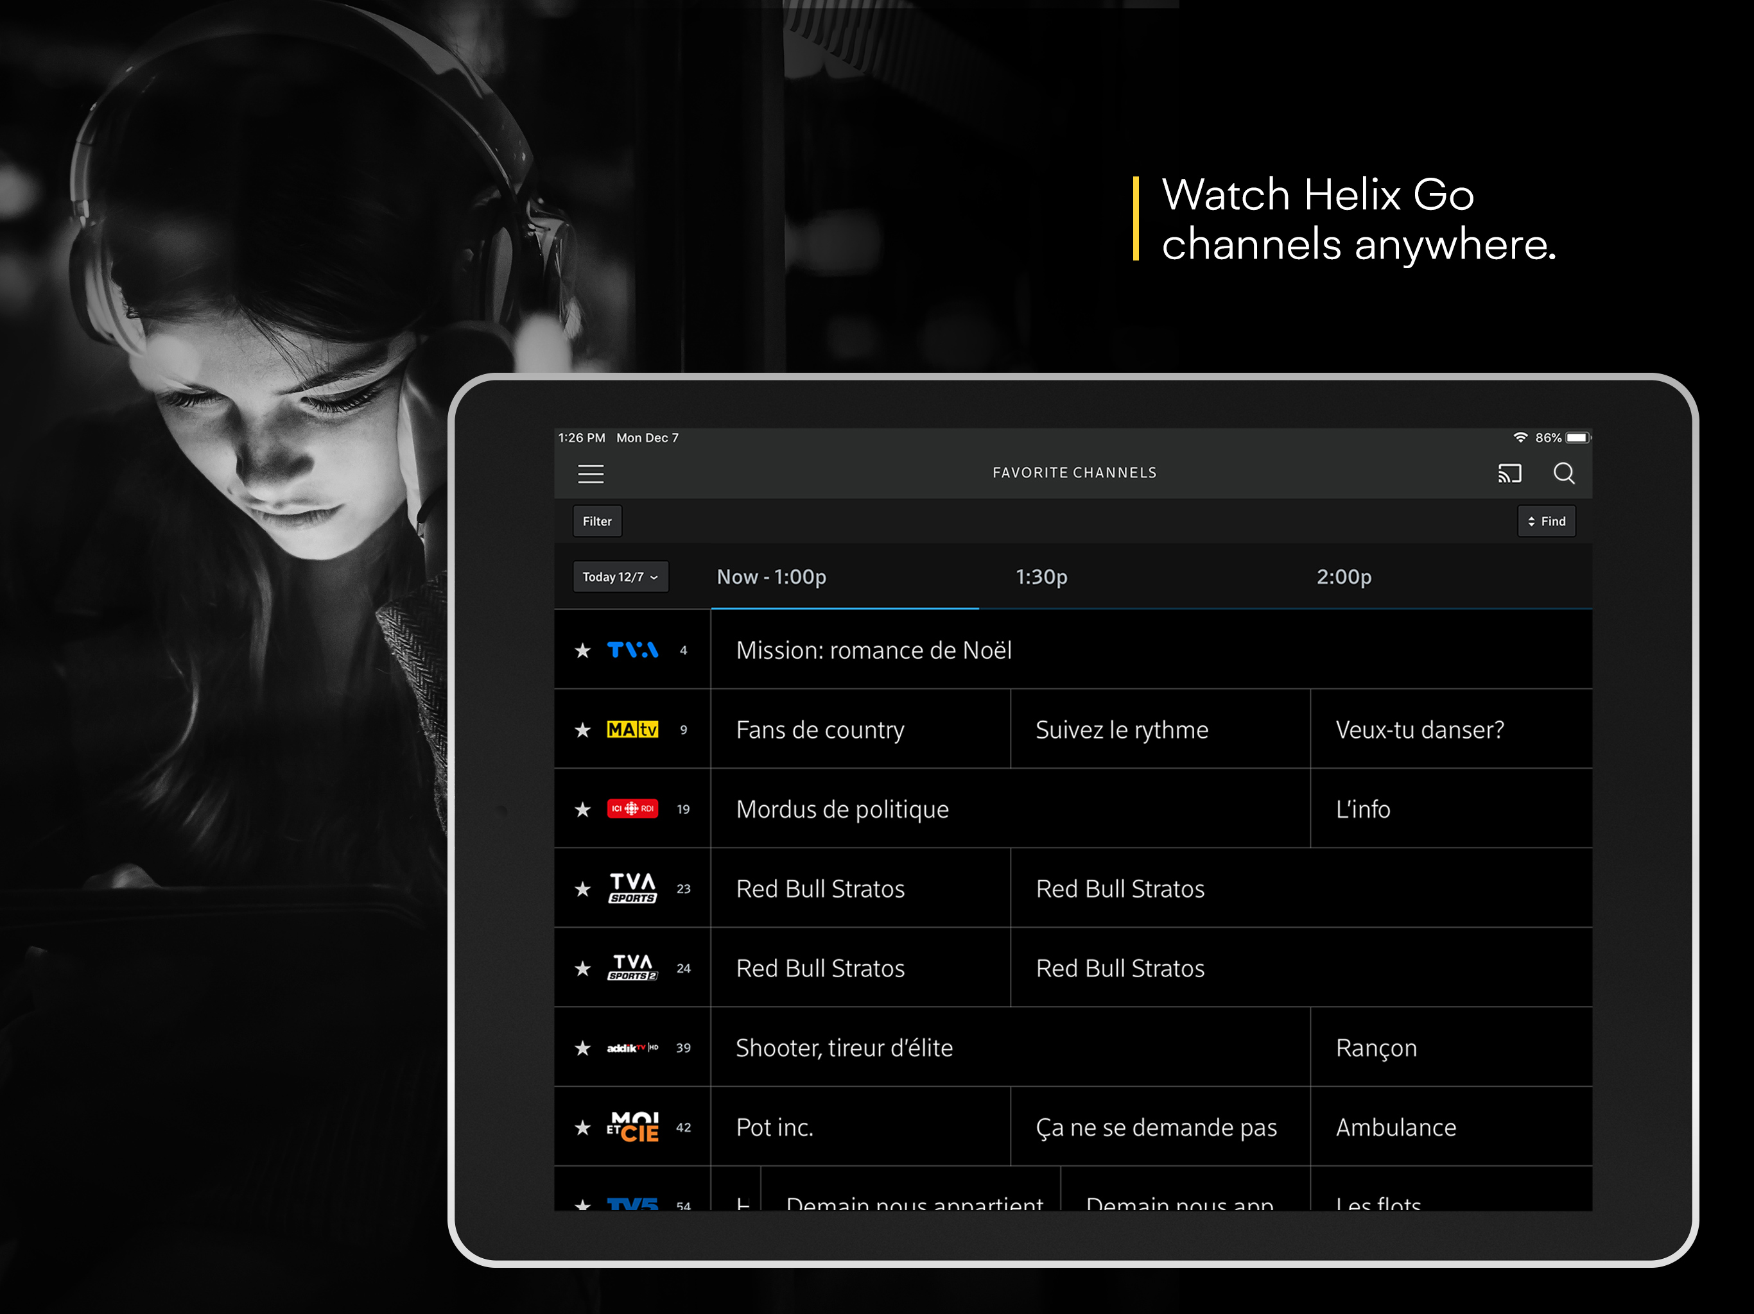1754x1314 pixels.
Task: Tap the battery status icon
Action: pyautogui.click(x=1577, y=438)
